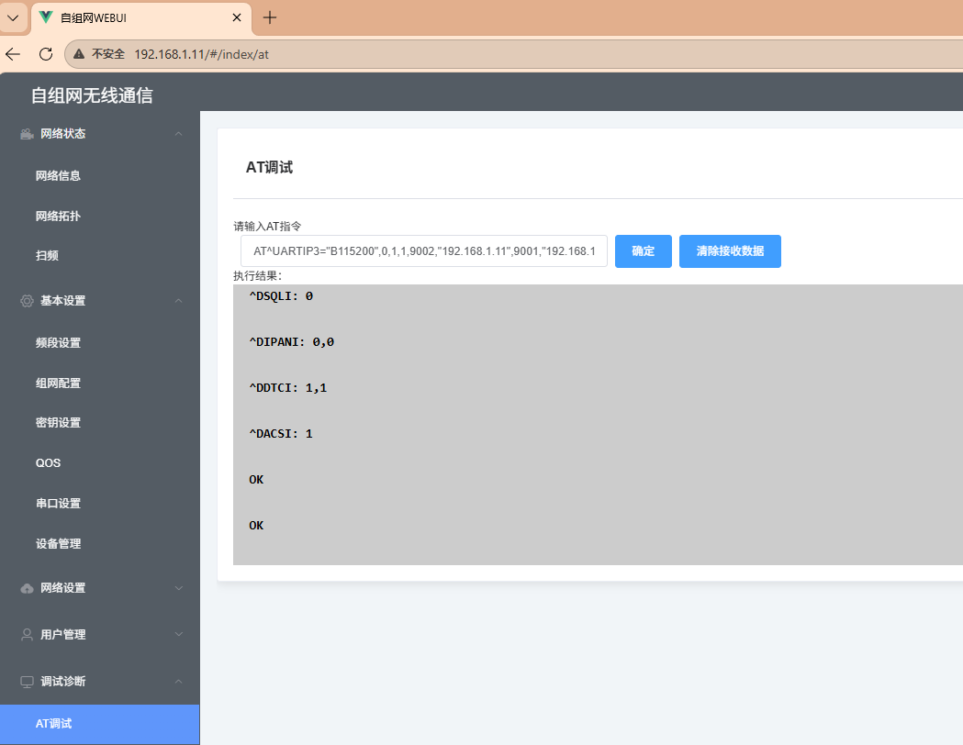Click the 确定 button
Image resolution: width=963 pixels, height=745 pixels.
(x=643, y=251)
